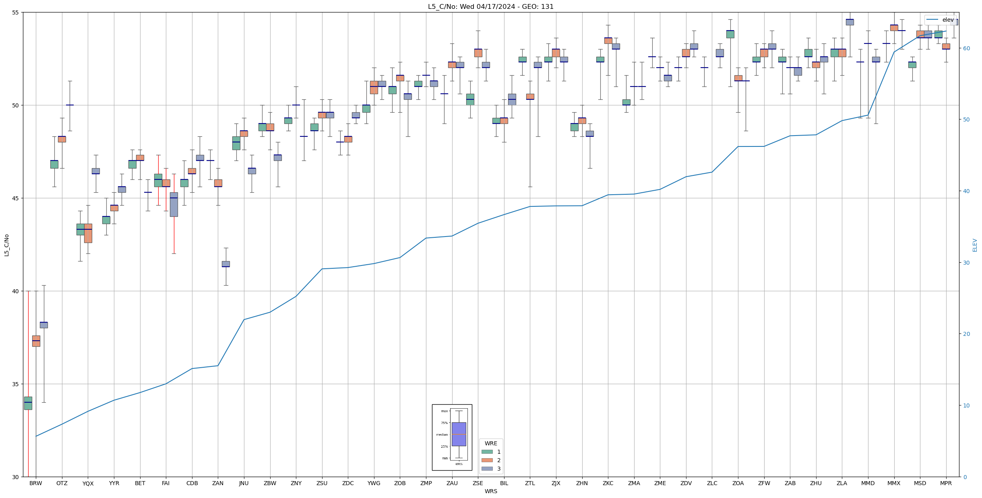Viewport: 982px width, 498px height.
Task: Click the ZNY x-axis label
Action: [x=296, y=484]
